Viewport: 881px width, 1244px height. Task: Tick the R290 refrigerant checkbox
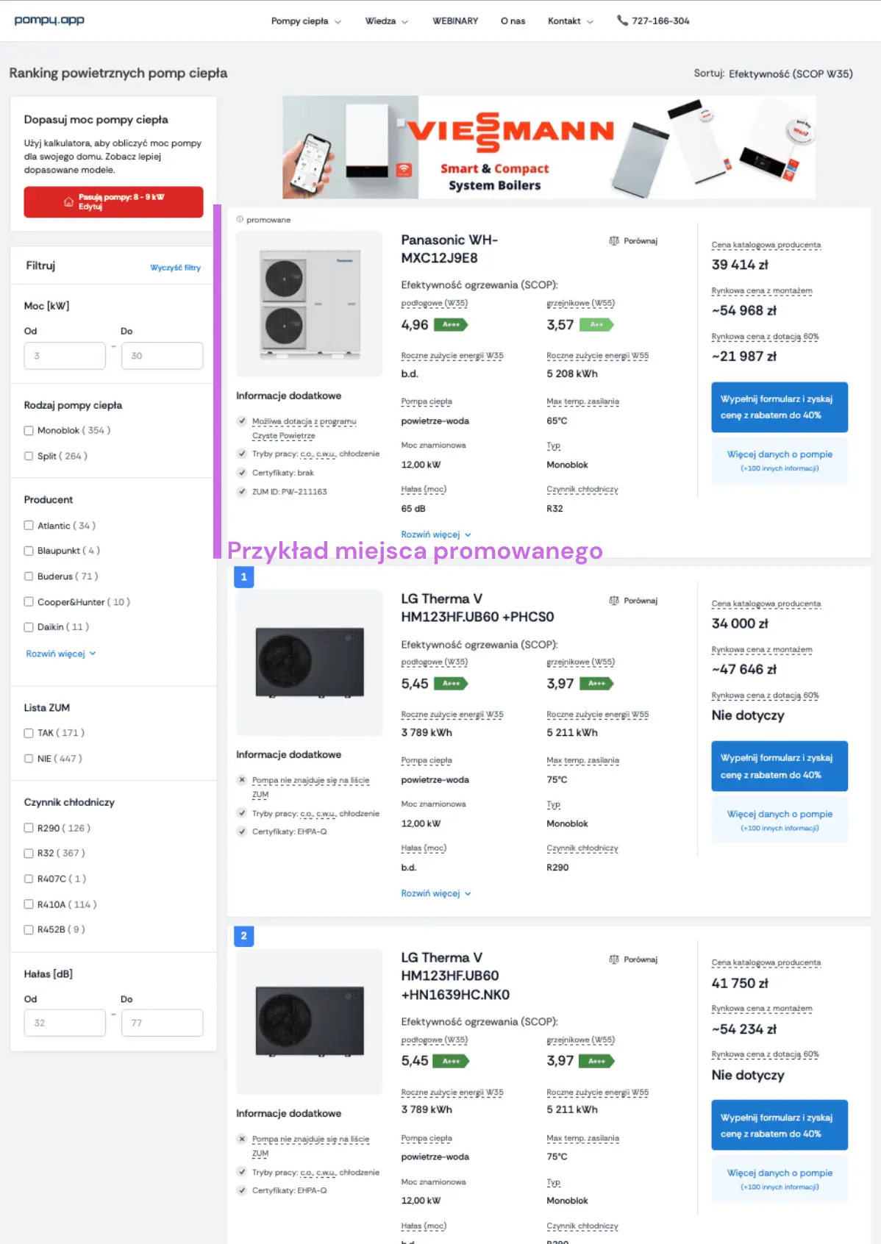pyautogui.click(x=29, y=828)
